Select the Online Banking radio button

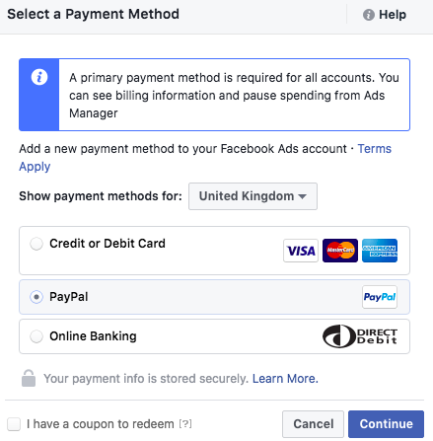click(x=36, y=336)
